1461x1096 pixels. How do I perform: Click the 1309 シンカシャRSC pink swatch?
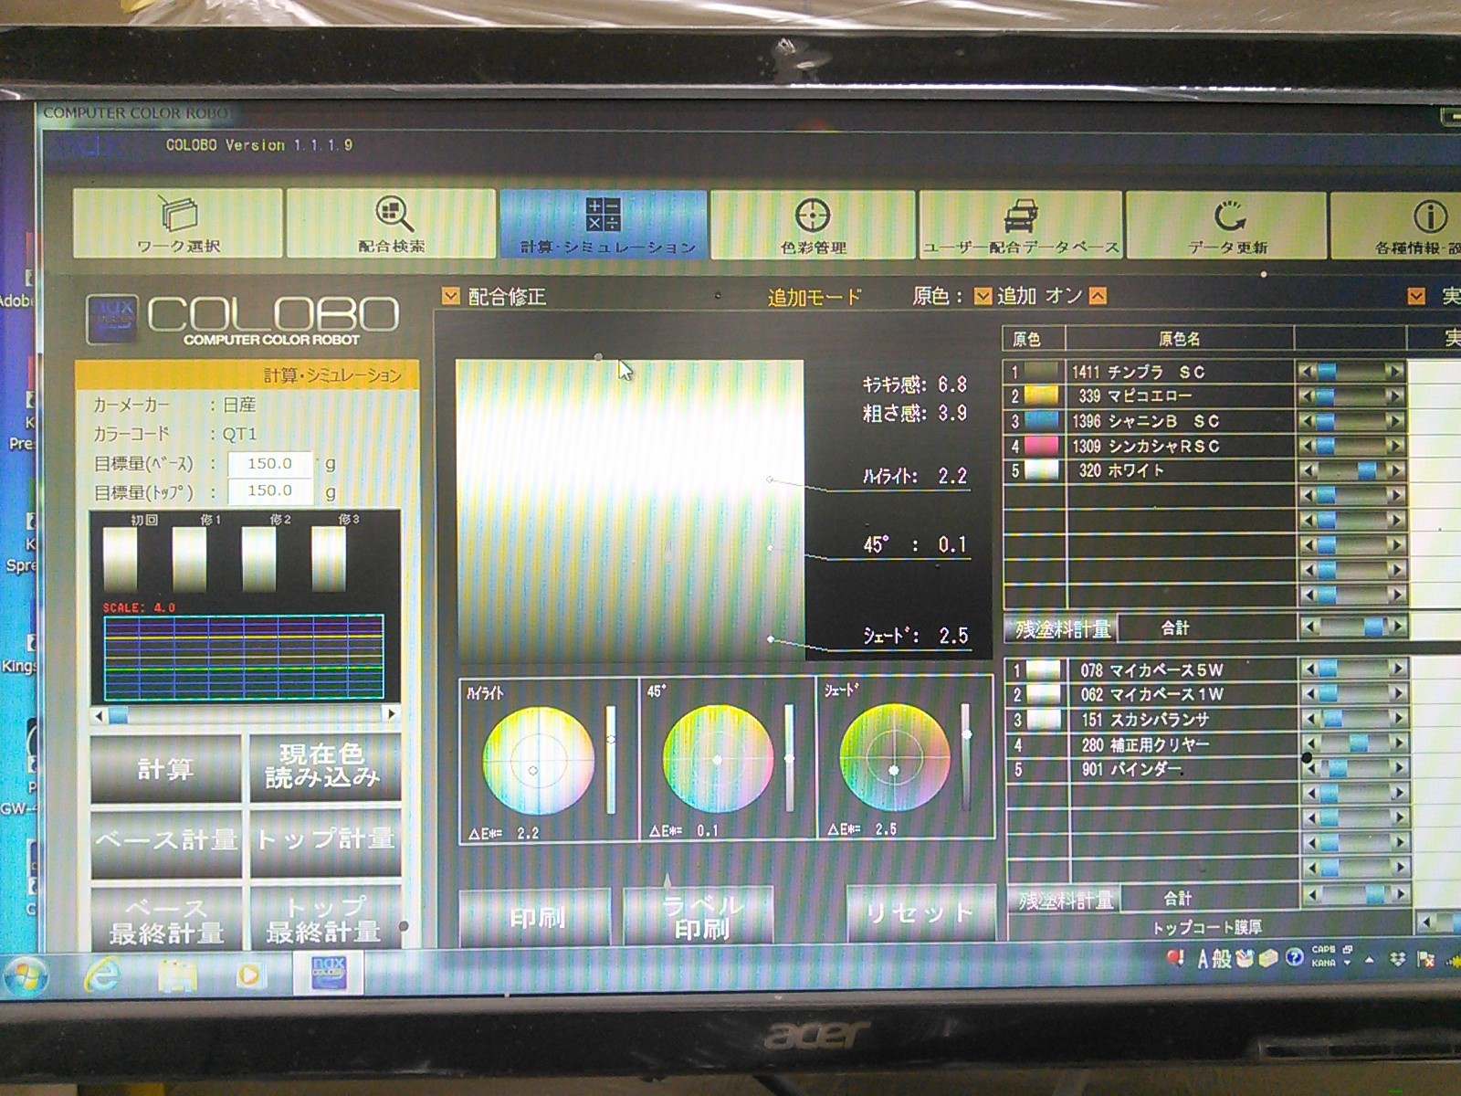pos(1042,446)
